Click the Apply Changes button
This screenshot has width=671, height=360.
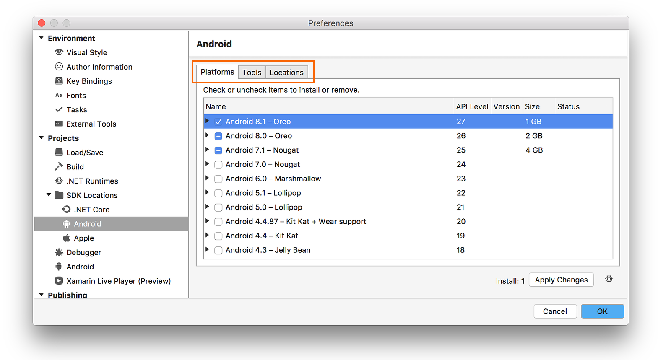point(561,280)
